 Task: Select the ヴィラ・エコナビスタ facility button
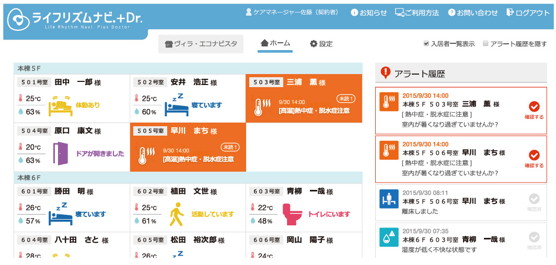coord(201,44)
